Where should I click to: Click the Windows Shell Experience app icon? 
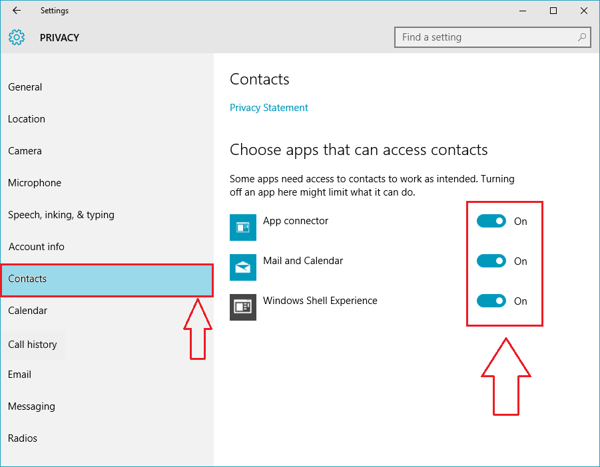click(x=243, y=307)
